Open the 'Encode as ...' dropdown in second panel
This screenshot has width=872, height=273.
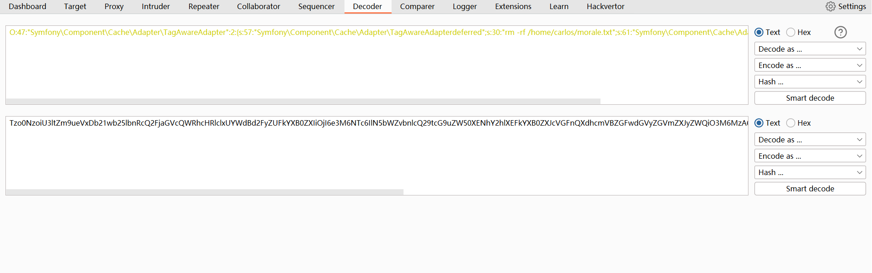coord(810,156)
